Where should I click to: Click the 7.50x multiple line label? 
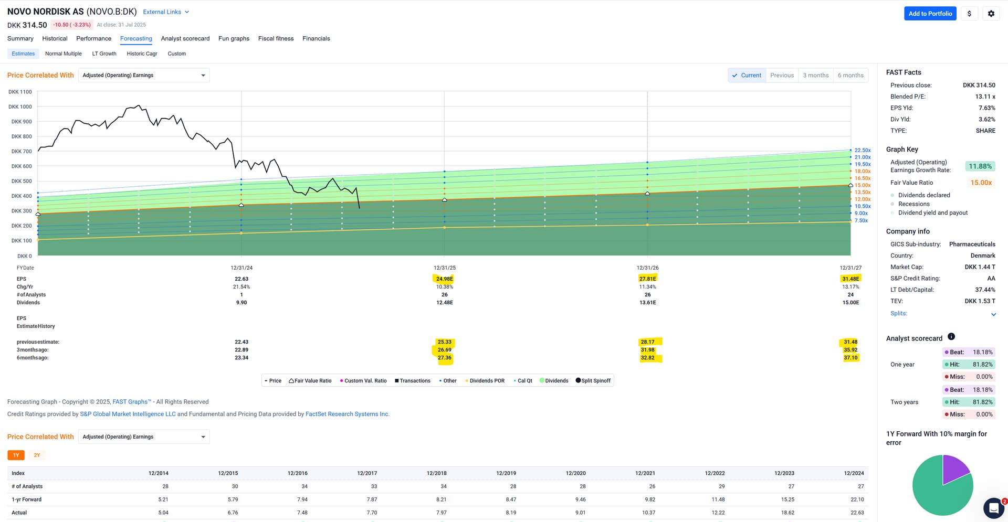861,220
